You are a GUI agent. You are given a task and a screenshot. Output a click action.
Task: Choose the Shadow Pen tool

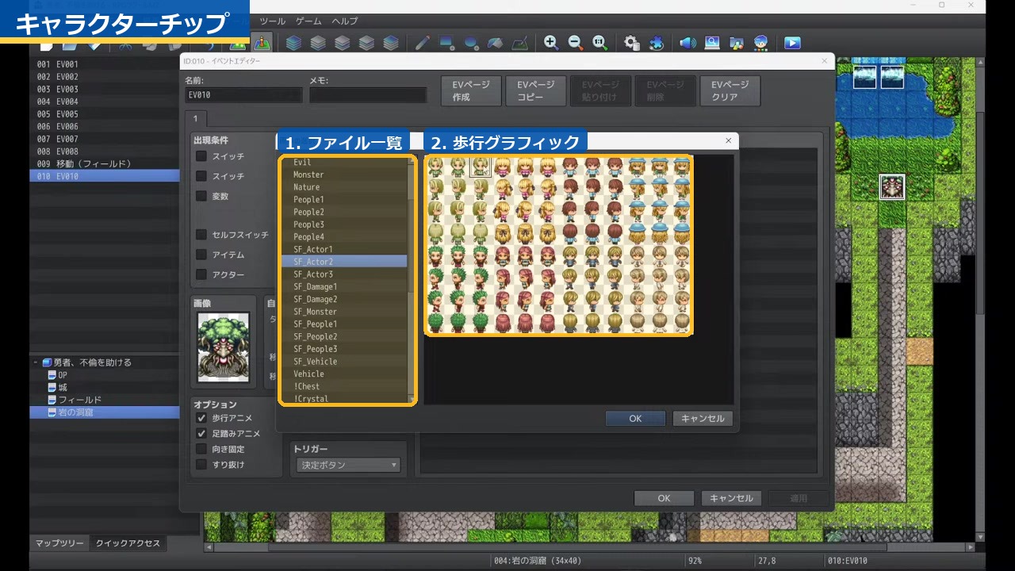pyautogui.click(x=519, y=43)
